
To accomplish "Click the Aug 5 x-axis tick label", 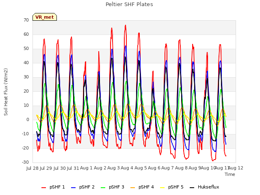I will point(141,168).
